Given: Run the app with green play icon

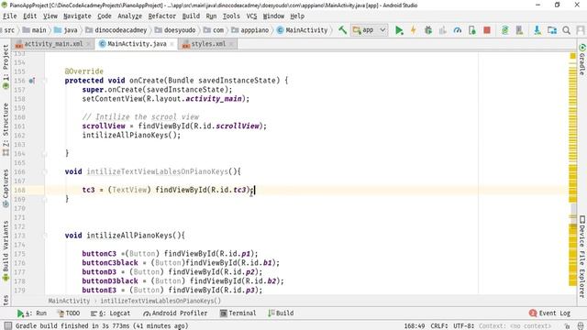Looking at the screenshot, I should click(399, 30).
